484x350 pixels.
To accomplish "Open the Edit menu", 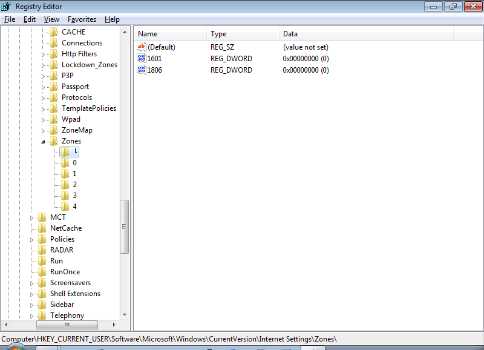I will pyautogui.click(x=29, y=19).
